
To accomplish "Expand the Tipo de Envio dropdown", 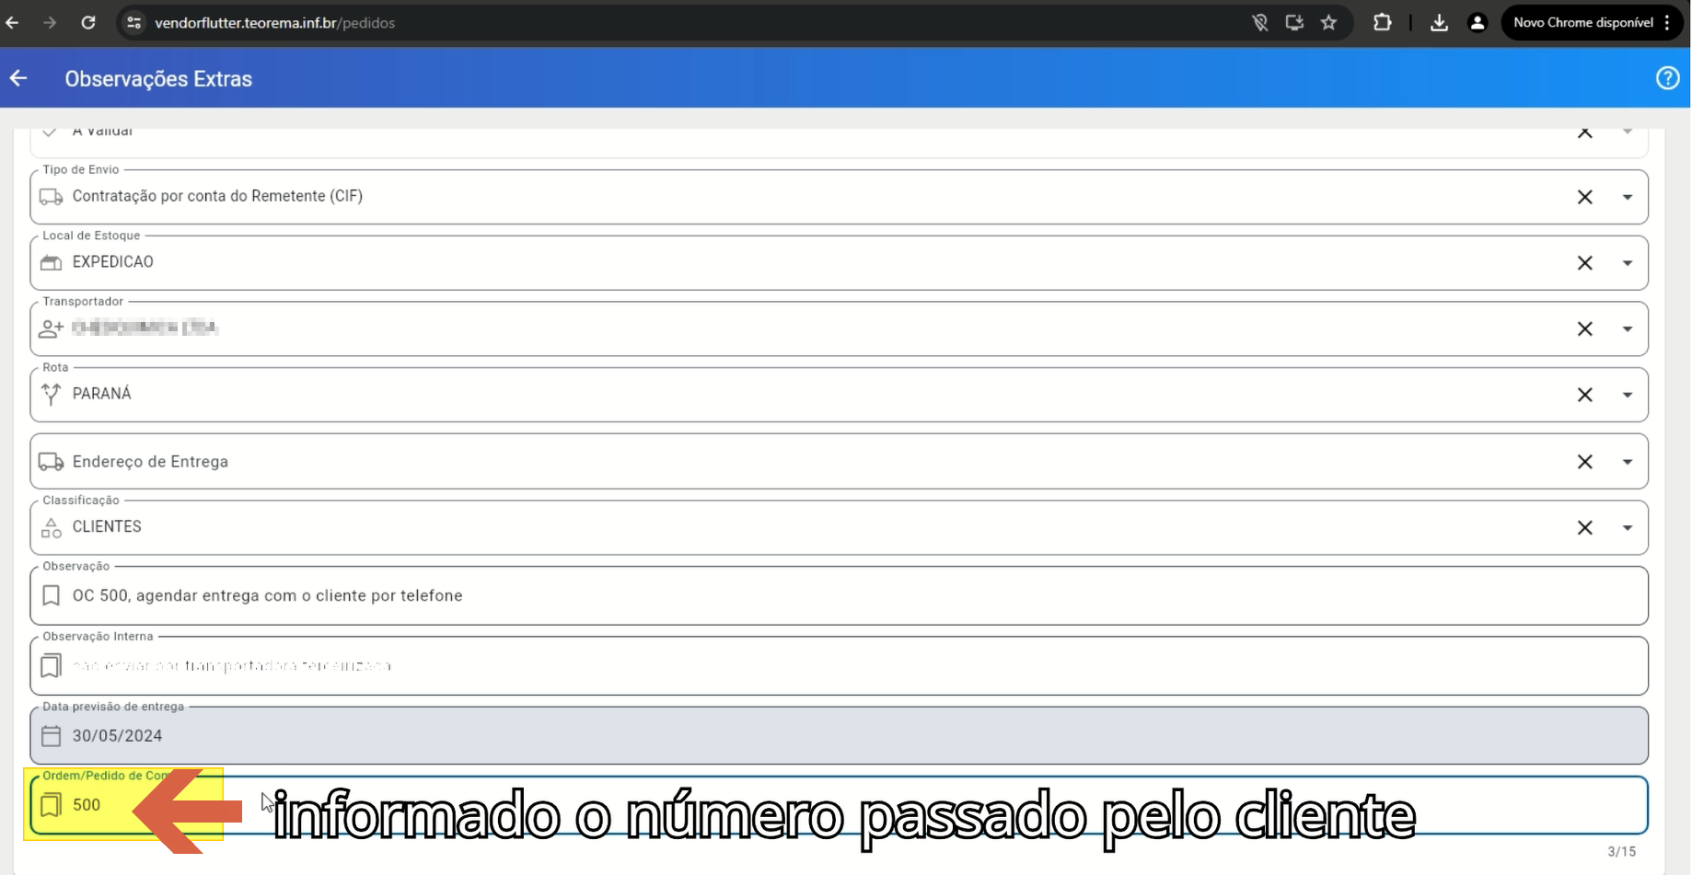I will [1628, 197].
